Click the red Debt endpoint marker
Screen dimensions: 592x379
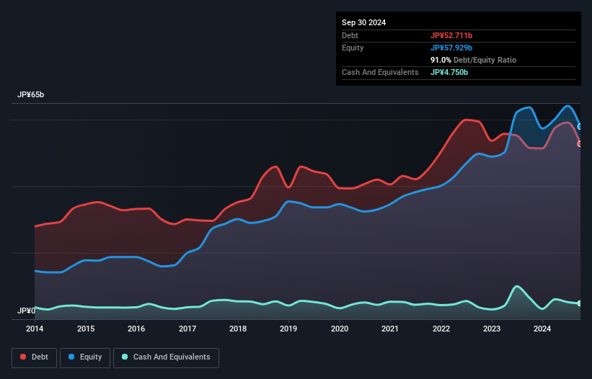pos(580,143)
